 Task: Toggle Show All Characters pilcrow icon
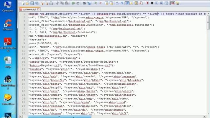click(122, 3)
